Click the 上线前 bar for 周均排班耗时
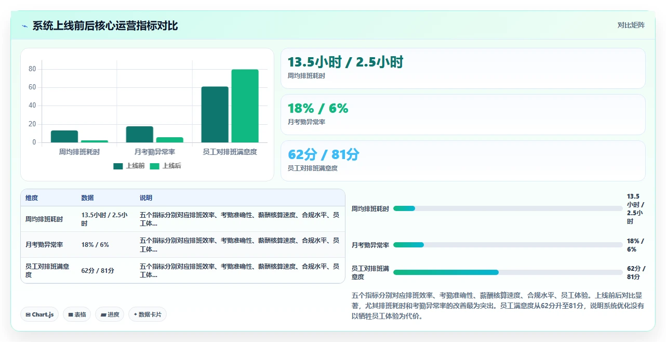Image resolution: width=666 pixels, height=342 pixels. [x=64, y=136]
